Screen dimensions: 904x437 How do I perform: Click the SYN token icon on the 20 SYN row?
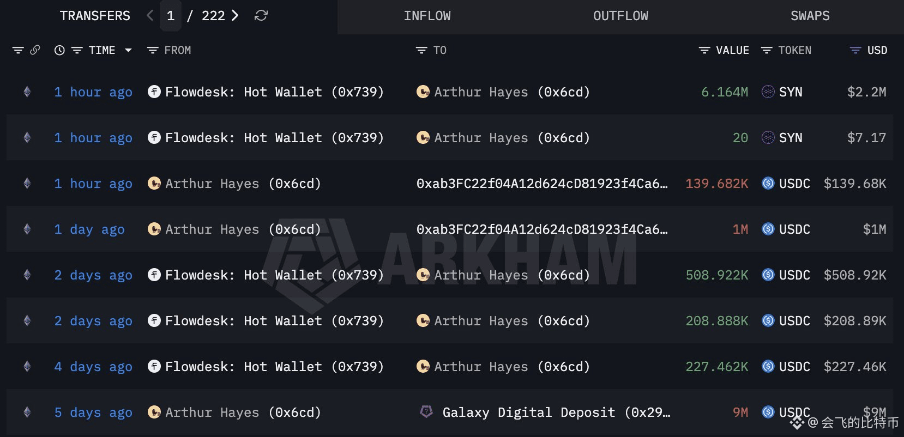pyautogui.click(x=768, y=137)
